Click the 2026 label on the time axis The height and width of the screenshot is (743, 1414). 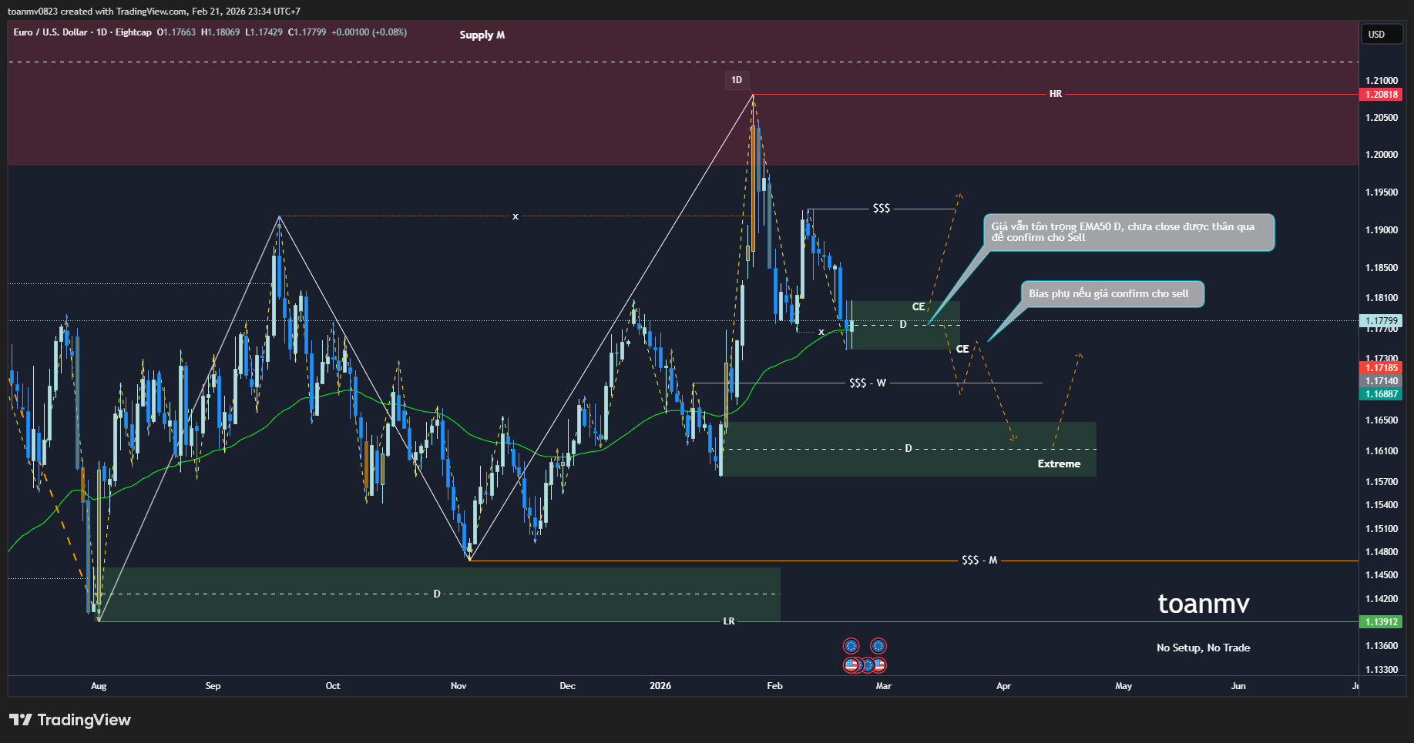660,685
